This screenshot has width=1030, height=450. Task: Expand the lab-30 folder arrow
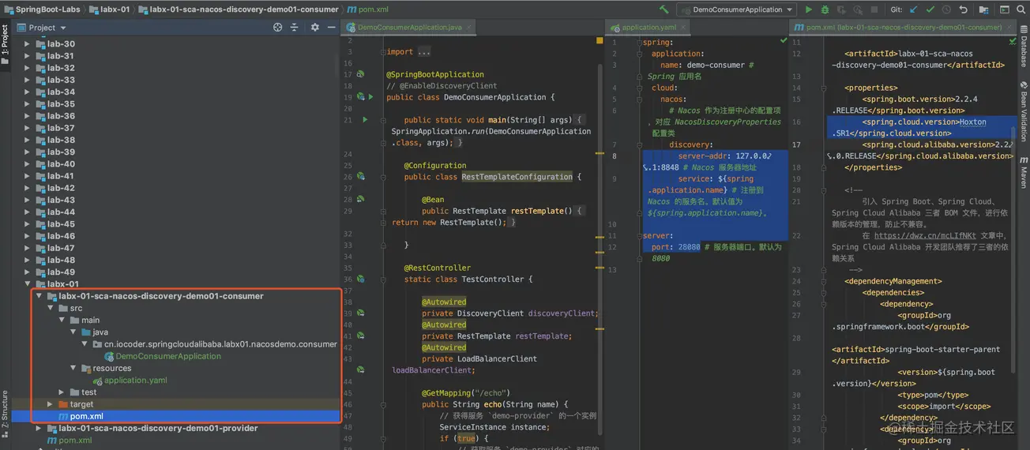point(27,44)
